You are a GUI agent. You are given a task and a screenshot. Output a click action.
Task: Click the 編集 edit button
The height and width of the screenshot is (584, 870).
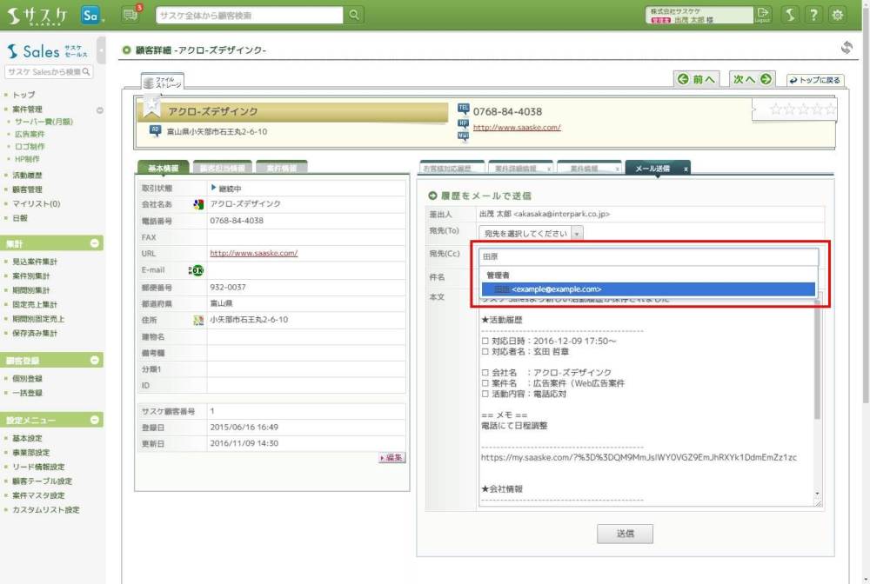(392, 457)
